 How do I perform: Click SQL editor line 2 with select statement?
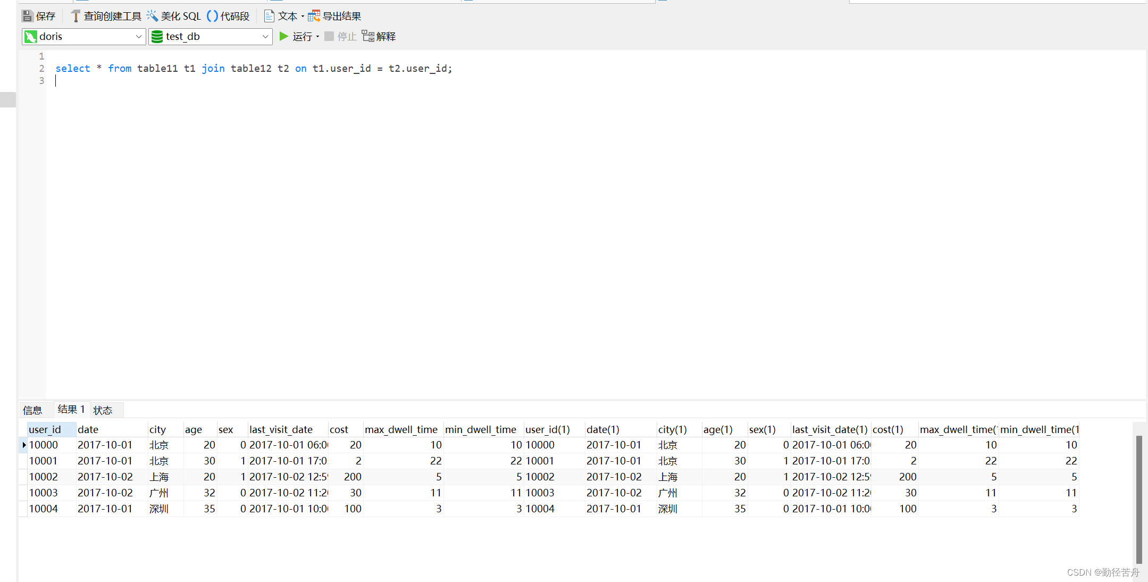coord(254,68)
